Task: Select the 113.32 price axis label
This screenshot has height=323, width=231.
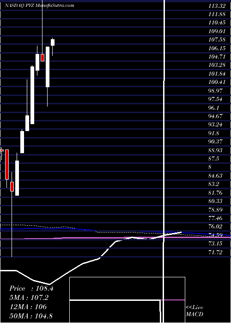Action: [x=217, y=6]
